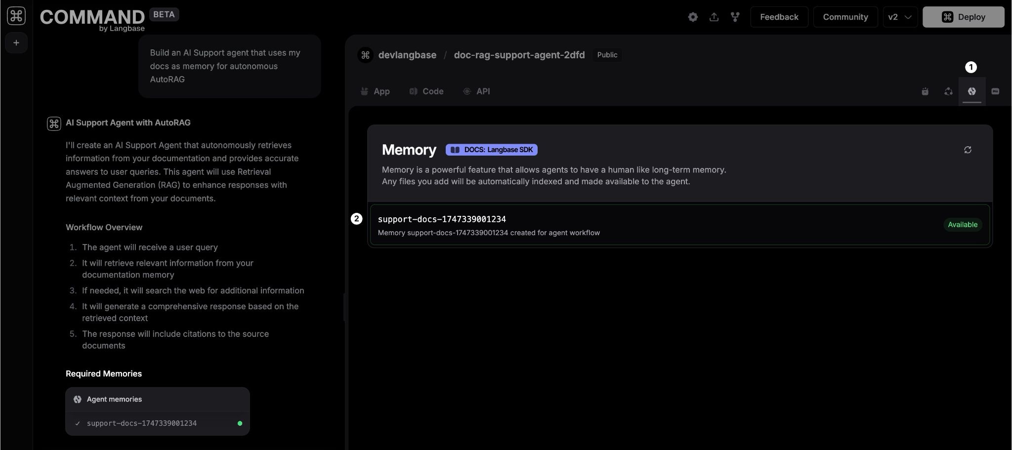Viewport: 1012px width, 450px height.
Task: Click the AI Support Agent message icon
Action: point(54,123)
